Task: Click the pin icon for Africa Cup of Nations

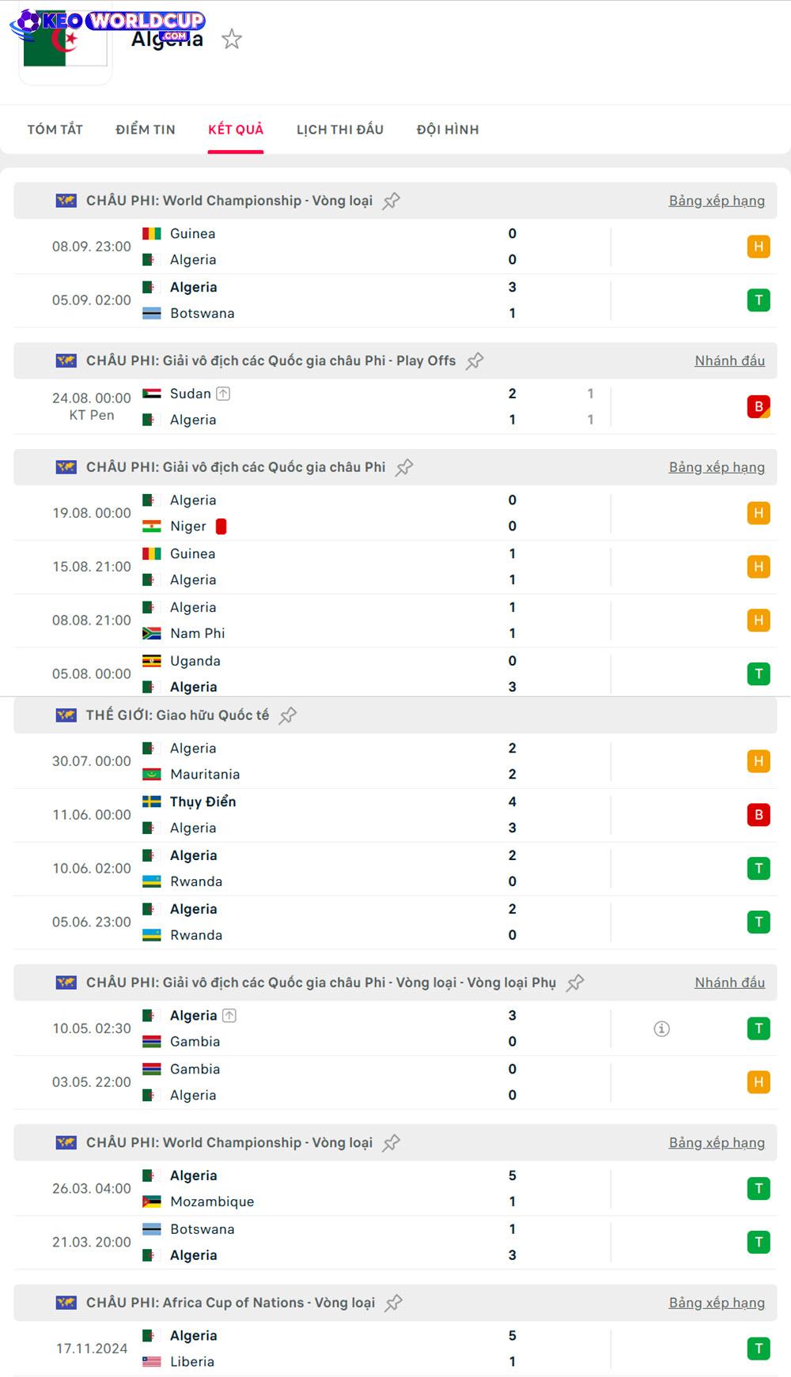Action: [393, 1303]
